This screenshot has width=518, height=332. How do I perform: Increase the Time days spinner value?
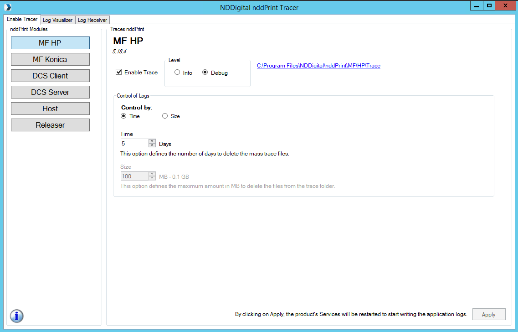point(152,141)
